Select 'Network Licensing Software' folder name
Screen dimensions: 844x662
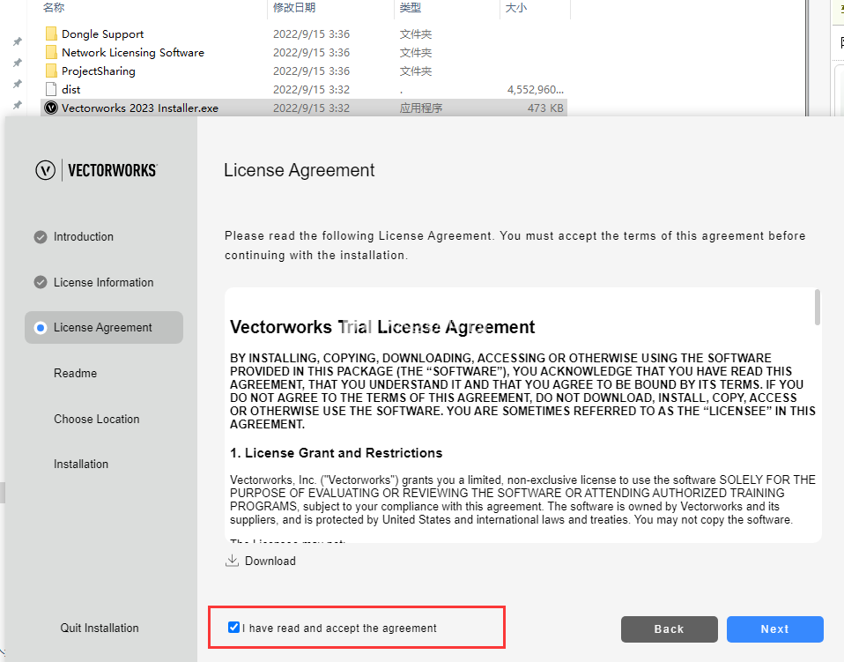(133, 52)
